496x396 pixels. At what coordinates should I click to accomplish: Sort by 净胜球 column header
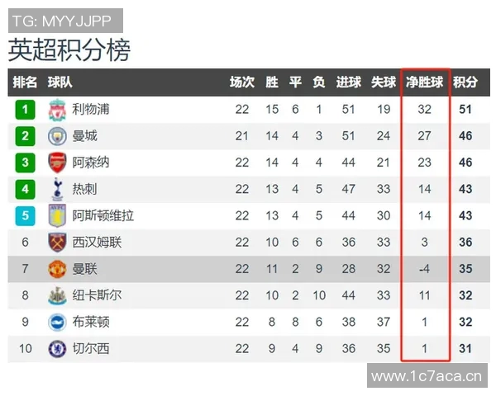(x=424, y=82)
